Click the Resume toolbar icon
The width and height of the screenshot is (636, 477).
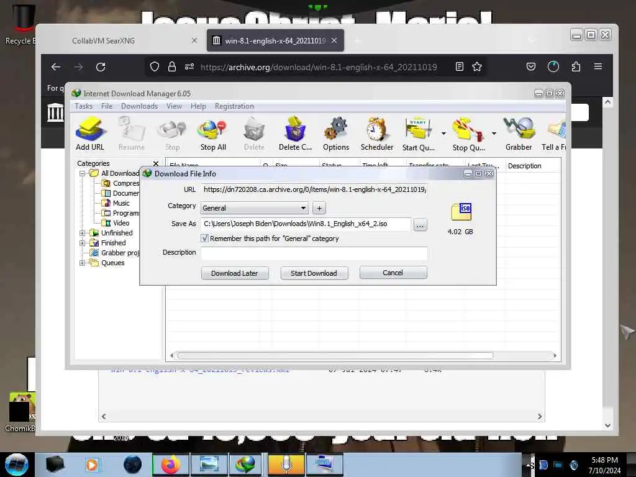tap(132, 134)
